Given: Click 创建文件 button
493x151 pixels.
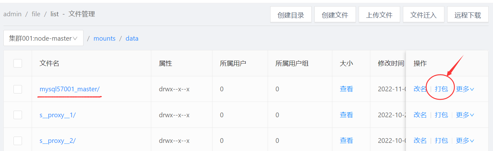Looking at the screenshot, I should pyautogui.click(x=335, y=15).
